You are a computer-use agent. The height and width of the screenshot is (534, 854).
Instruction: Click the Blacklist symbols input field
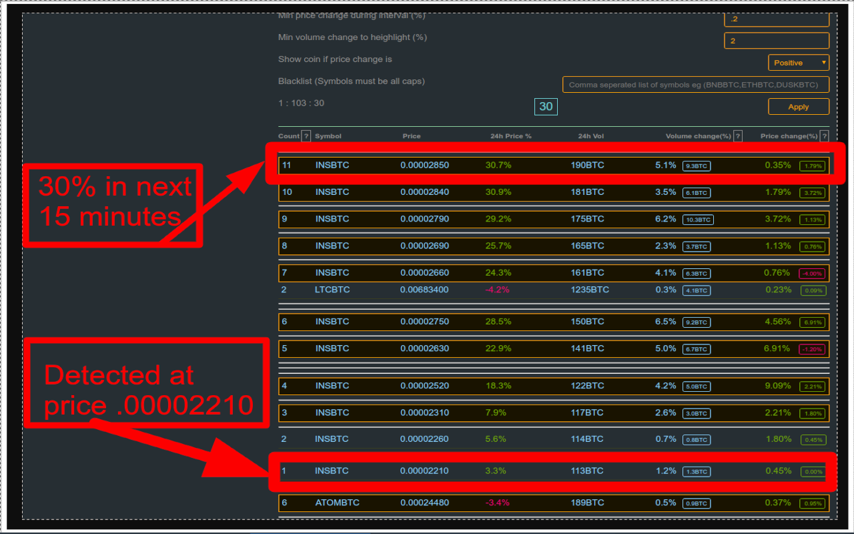pyautogui.click(x=696, y=85)
